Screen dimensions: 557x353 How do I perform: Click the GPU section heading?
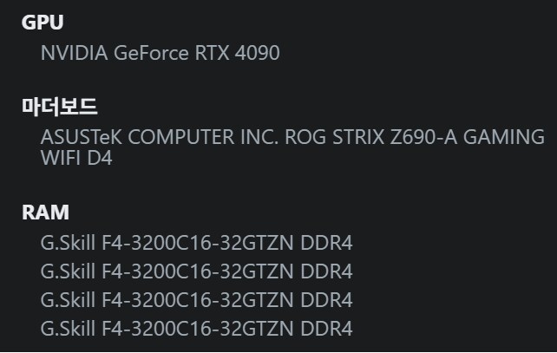(43, 23)
